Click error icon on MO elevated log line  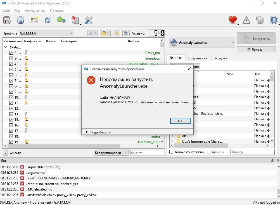coord(22,189)
